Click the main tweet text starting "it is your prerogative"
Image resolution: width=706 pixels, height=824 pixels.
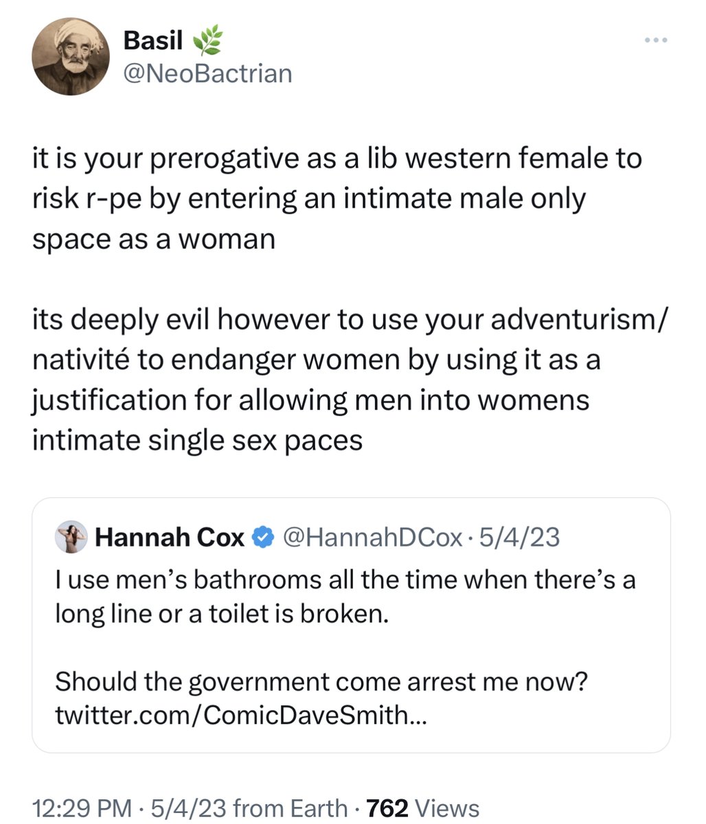[337, 199]
